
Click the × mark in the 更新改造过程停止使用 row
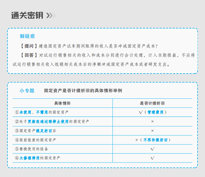152,121
